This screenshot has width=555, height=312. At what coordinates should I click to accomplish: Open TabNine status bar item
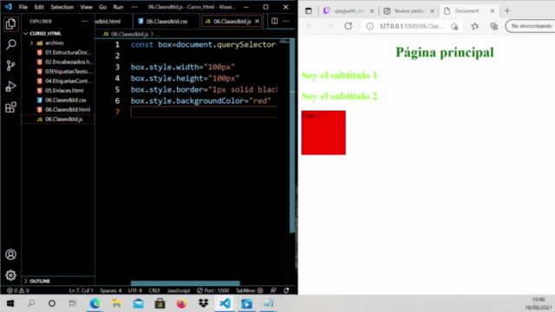(x=249, y=290)
